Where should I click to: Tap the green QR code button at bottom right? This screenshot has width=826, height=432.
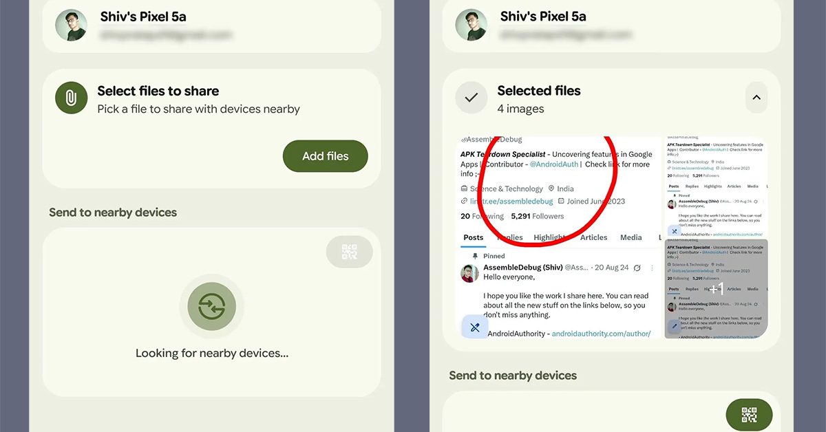750,415
